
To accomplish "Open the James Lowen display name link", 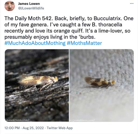I will click(29, 4).
